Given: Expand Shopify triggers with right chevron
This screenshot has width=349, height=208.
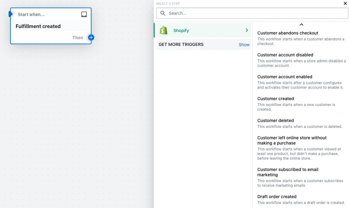Looking at the screenshot, I should pos(247,30).
